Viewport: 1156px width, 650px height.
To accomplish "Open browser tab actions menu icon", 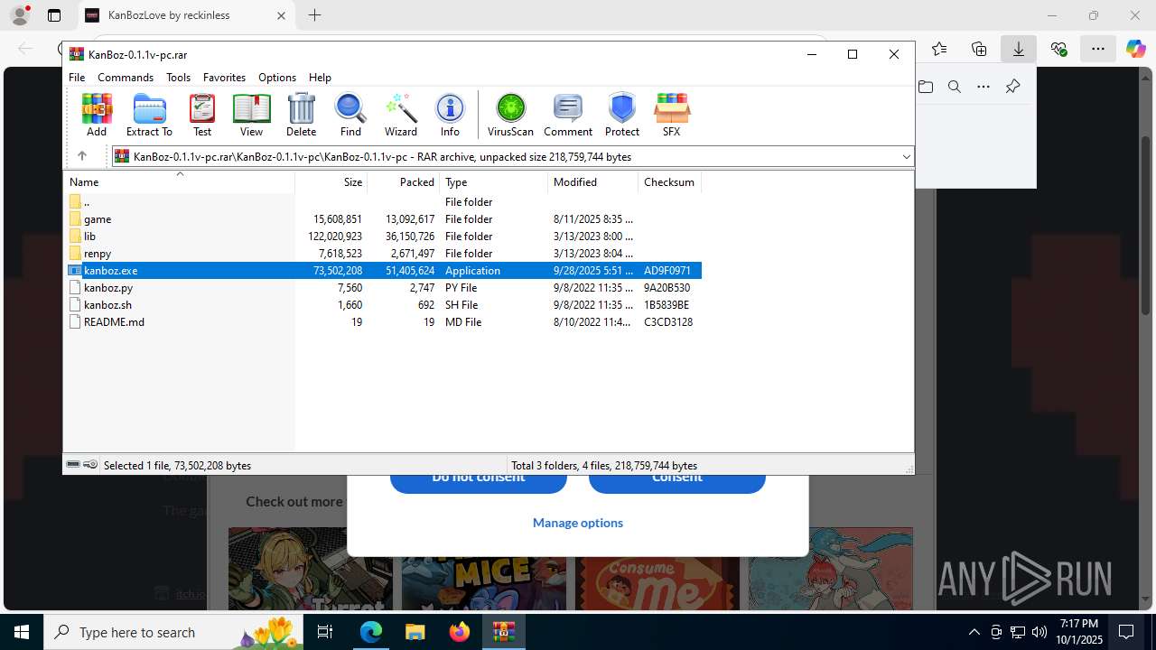I will [54, 15].
